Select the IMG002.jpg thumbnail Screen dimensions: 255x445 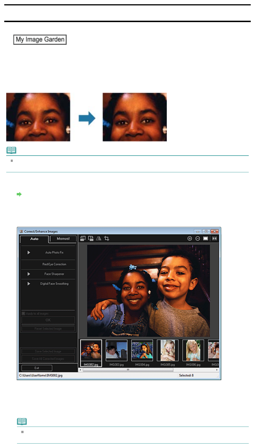pos(91,353)
